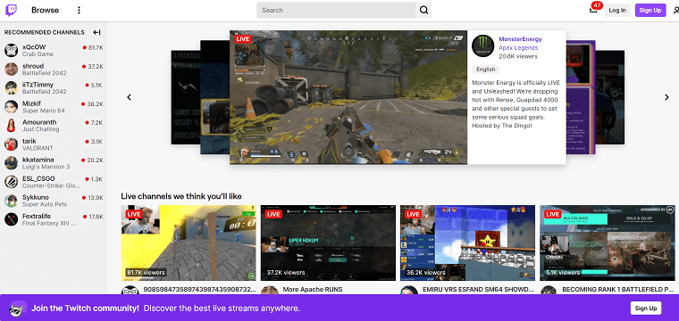The height and width of the screenshot is (321, 679).
Task: Click ESL_CSGO channel avatar
Action: tap(12, 182)
